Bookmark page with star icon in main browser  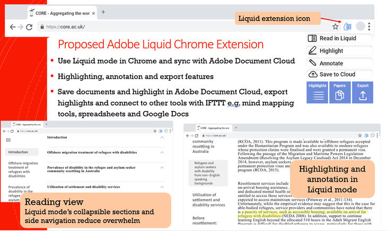[335, 27]
